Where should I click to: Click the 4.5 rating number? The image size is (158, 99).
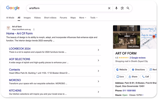pyautogui.click(x=117, y=58)
